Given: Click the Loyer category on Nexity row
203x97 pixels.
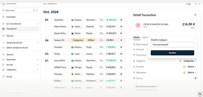Looking at the screenshot, I should (x=77, y=54).
